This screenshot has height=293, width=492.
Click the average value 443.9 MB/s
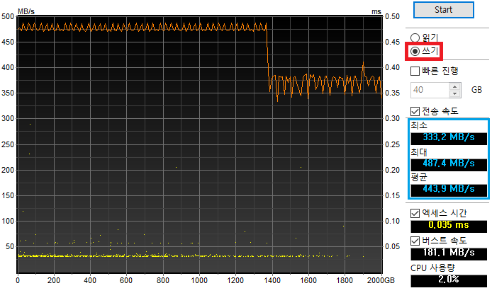point(448,190)
